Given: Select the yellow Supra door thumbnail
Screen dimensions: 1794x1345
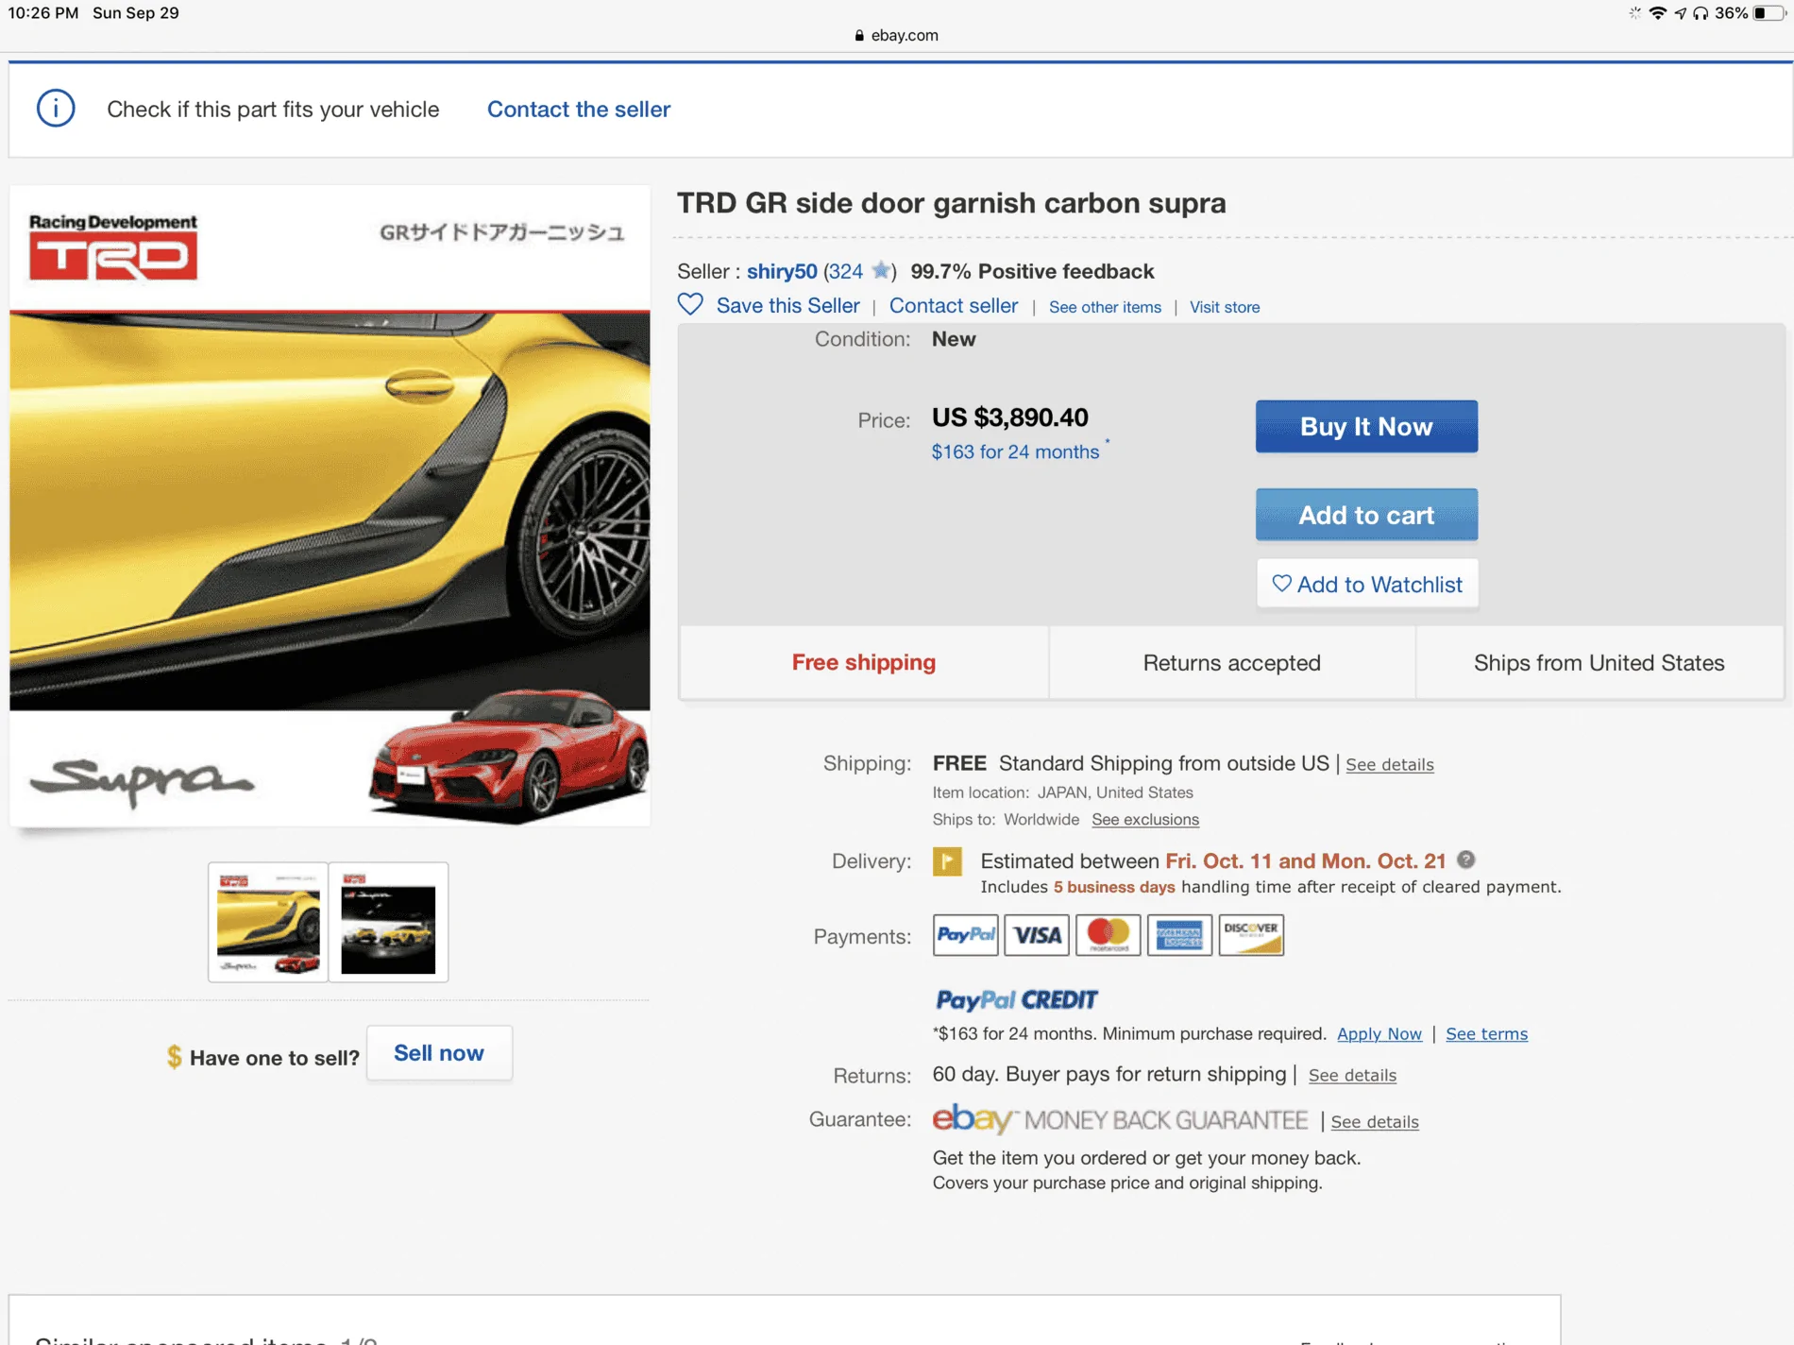Looking at the screenshot, I should coord(268,922).
